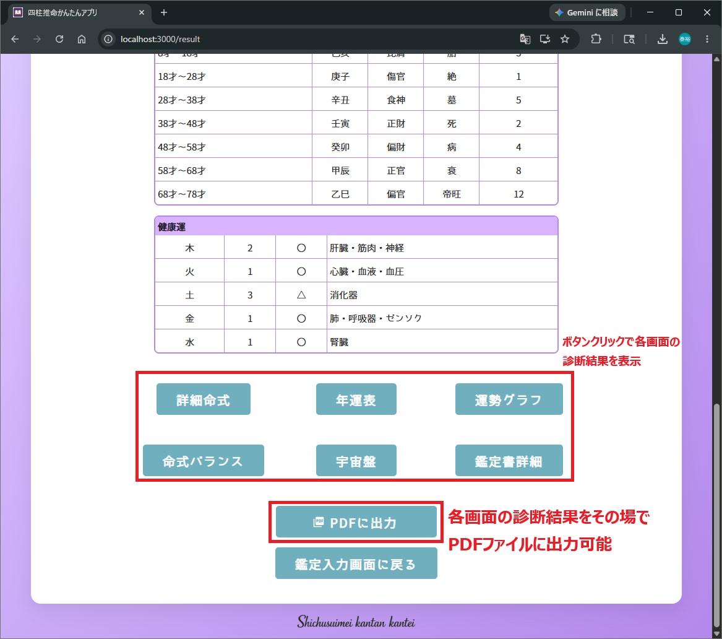Screen dimensions: 722x639
Task: Click the 甲辰 cell
Action: (x=340, y=170)
